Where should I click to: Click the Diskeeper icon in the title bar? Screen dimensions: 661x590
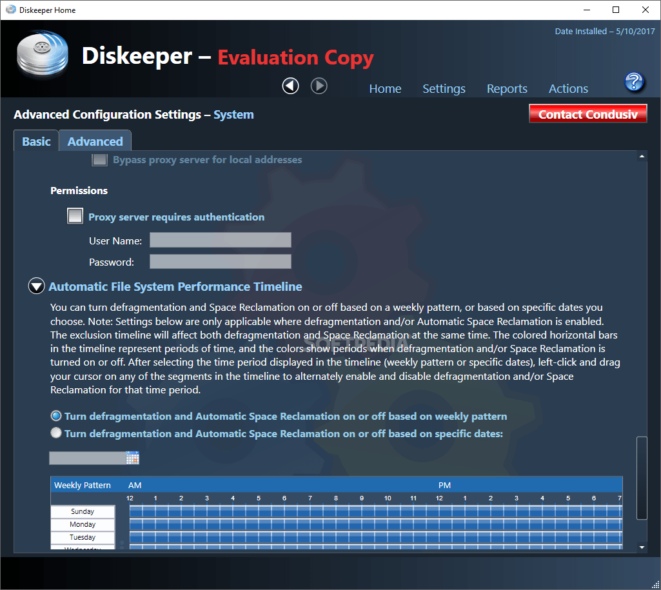pos(11,10)
